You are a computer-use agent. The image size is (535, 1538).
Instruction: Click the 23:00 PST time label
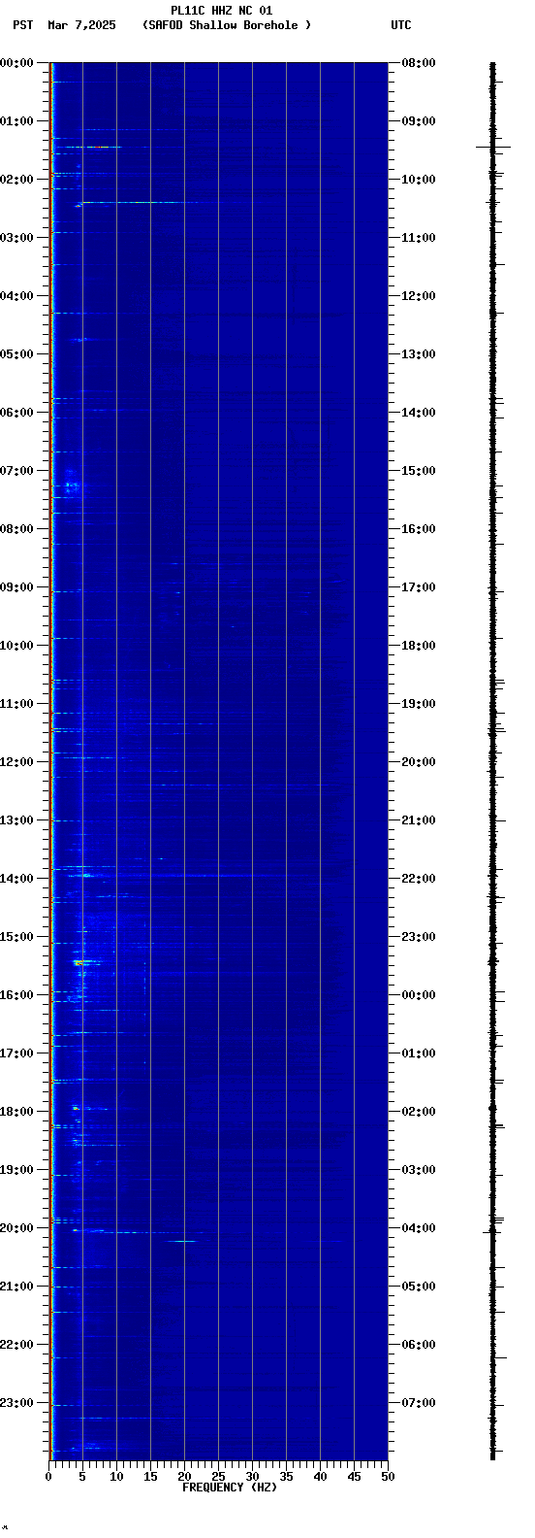click(17, 1403)
